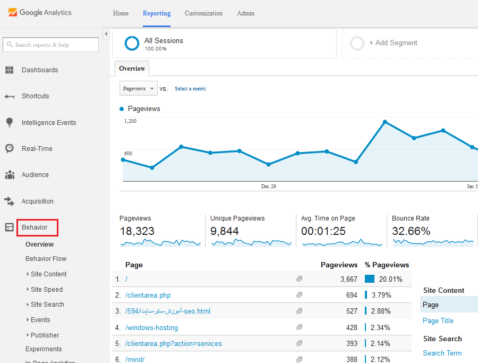478x363 pixels.
Task: Select Search Term under Site Search
Action: pyautogui.click(x=442, y=353)
